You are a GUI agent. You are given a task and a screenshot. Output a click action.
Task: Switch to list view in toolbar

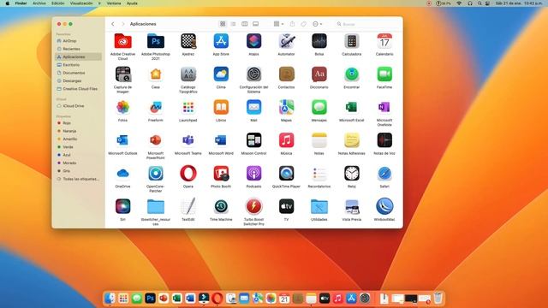(234, 24)
